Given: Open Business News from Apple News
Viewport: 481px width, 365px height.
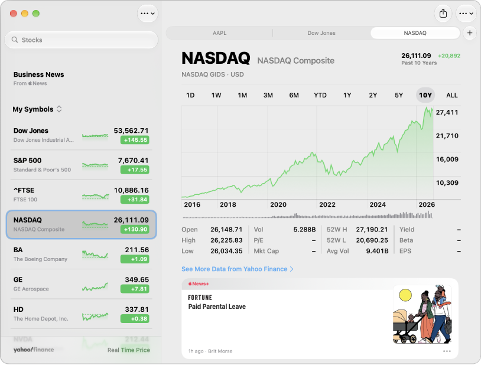Looking at the screenshot, I should coord(38,79).
